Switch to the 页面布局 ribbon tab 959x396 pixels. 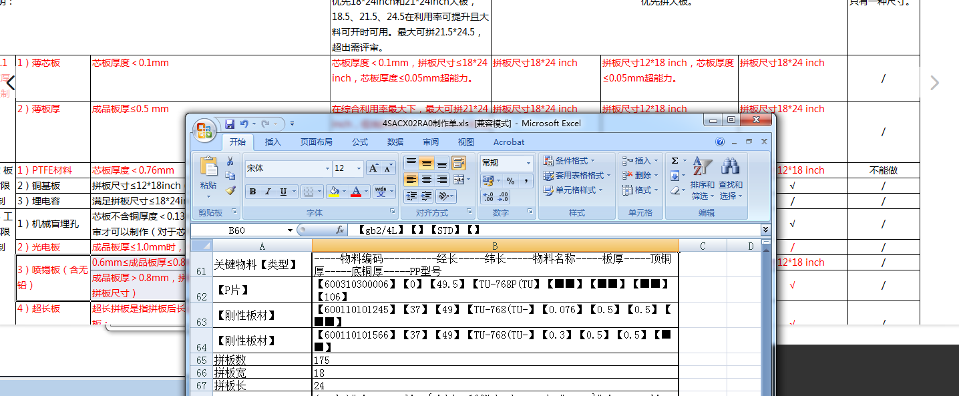[317, 142]
